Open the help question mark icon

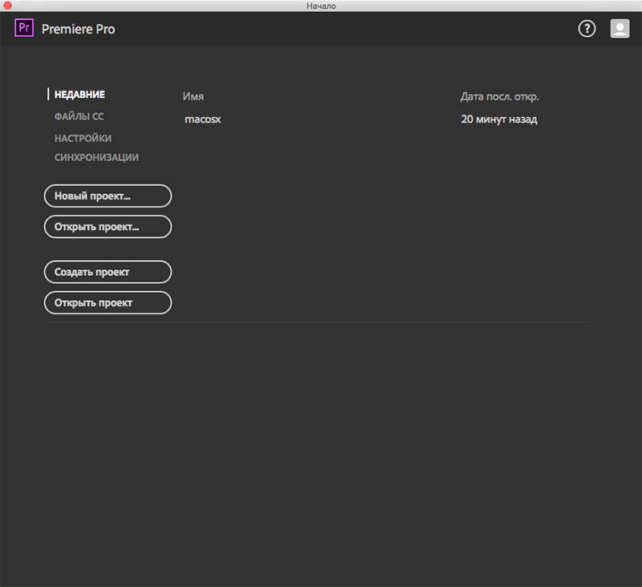click(x=587, y=29)
